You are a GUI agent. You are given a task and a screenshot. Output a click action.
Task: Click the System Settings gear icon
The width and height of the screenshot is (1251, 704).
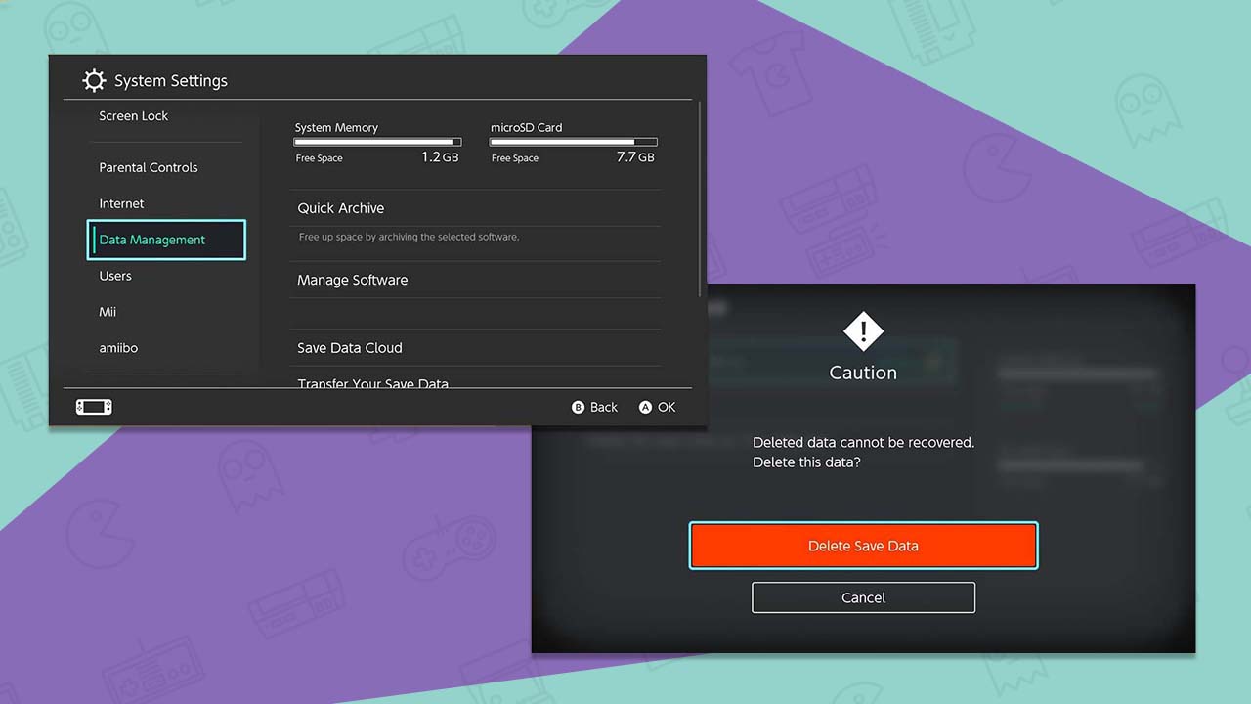tap(94, 80)
